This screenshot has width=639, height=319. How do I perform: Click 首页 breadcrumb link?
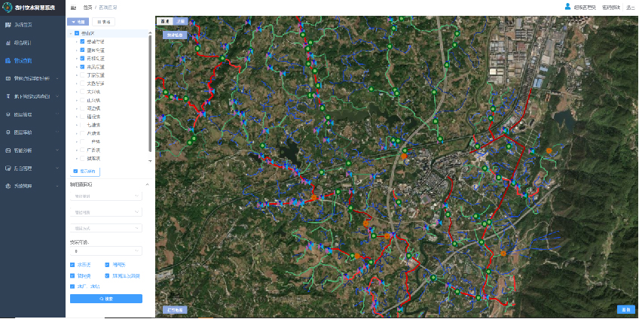(x=87, y=8)
